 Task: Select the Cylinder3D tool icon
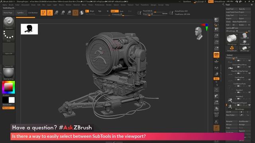point(245,36)
